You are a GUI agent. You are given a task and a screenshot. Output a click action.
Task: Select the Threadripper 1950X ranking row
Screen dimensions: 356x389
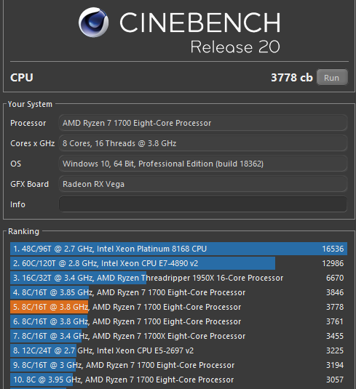coord(178,278)
